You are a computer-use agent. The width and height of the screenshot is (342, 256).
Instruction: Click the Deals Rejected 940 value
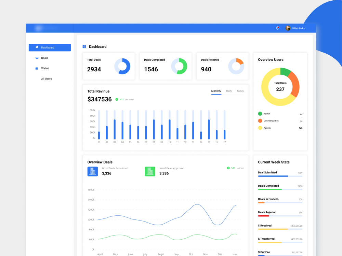[x=206, y=69]
